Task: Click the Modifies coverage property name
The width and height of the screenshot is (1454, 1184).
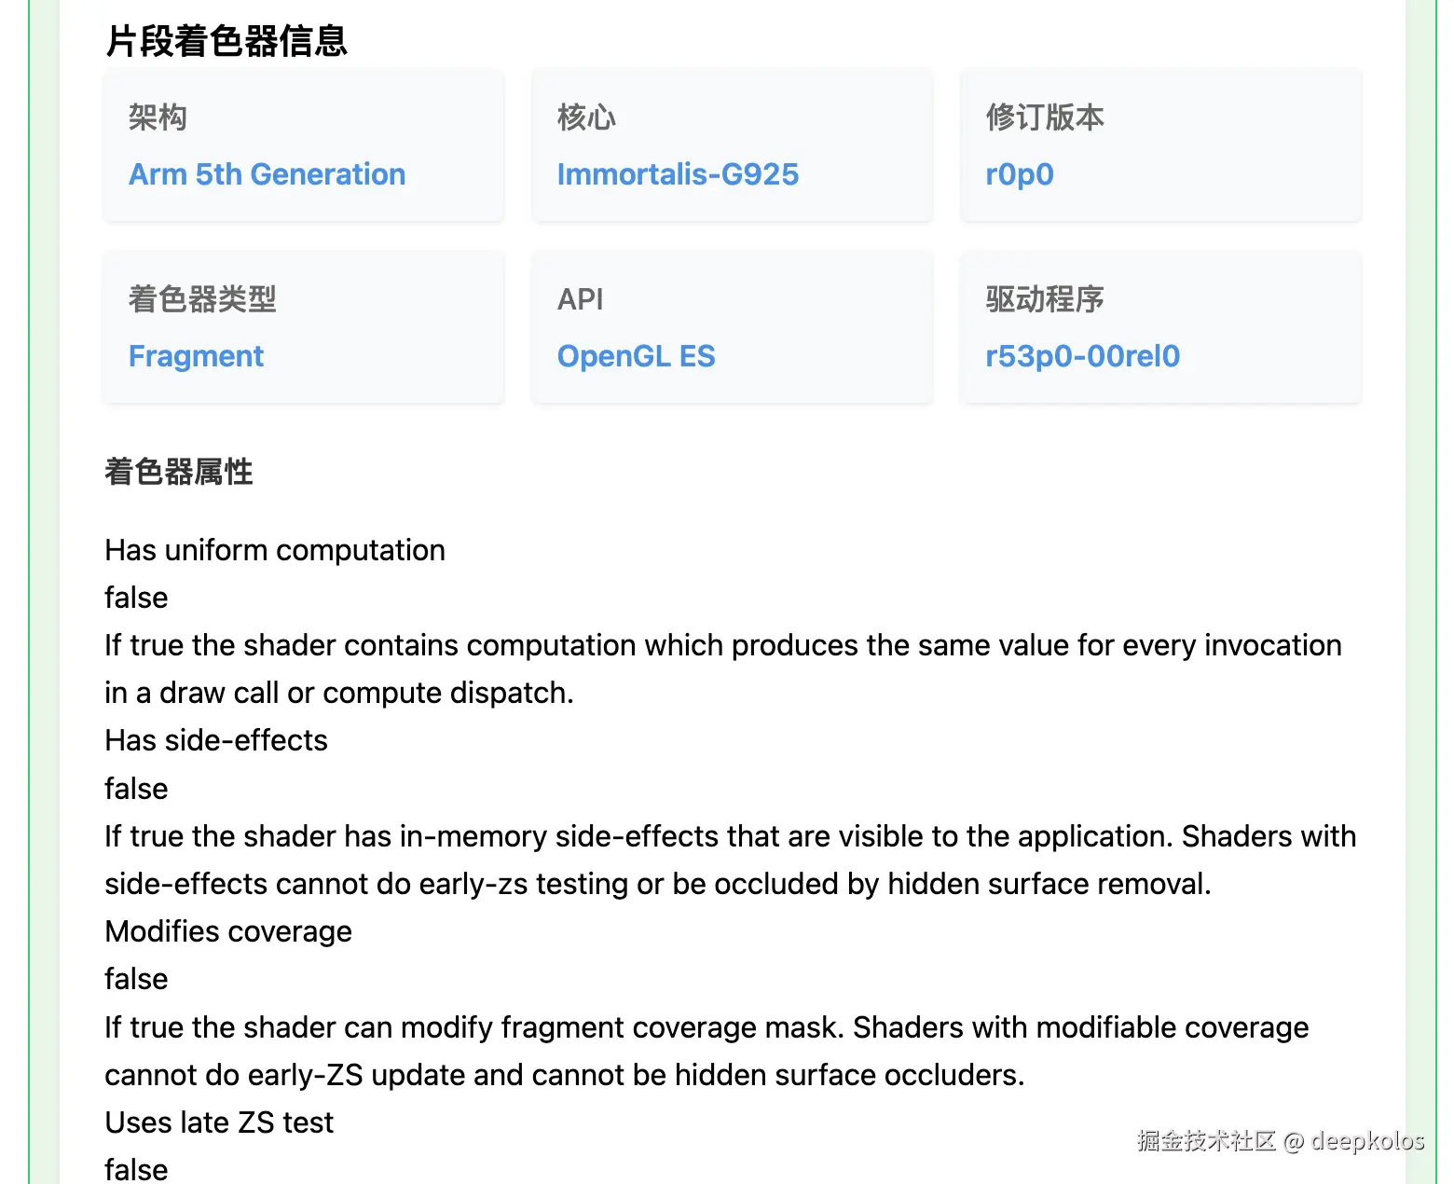Action: click(228, 931)
